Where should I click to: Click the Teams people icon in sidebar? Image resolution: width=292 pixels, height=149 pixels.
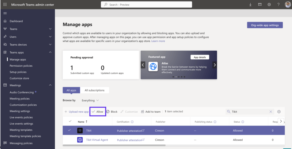[5, 29]
